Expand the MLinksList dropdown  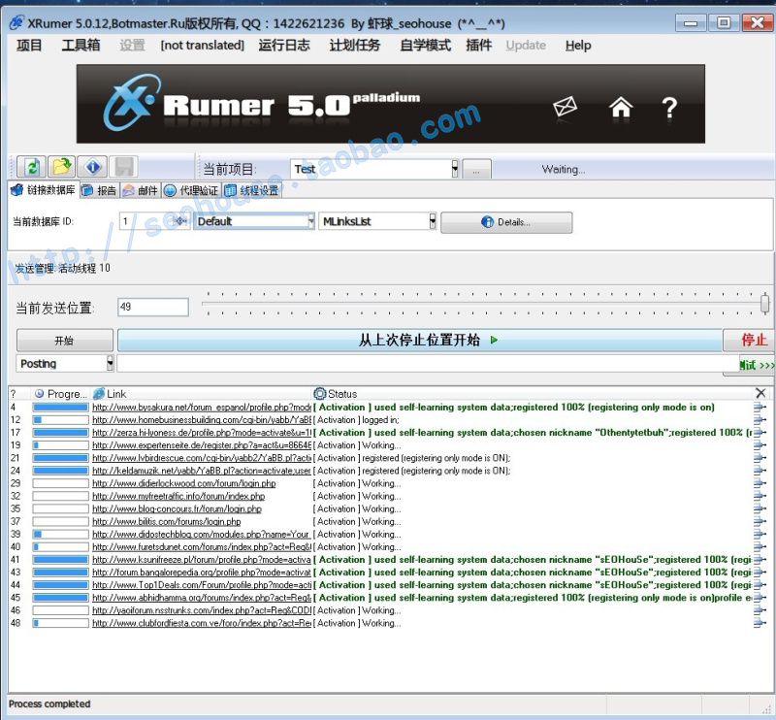pos(433,221)
